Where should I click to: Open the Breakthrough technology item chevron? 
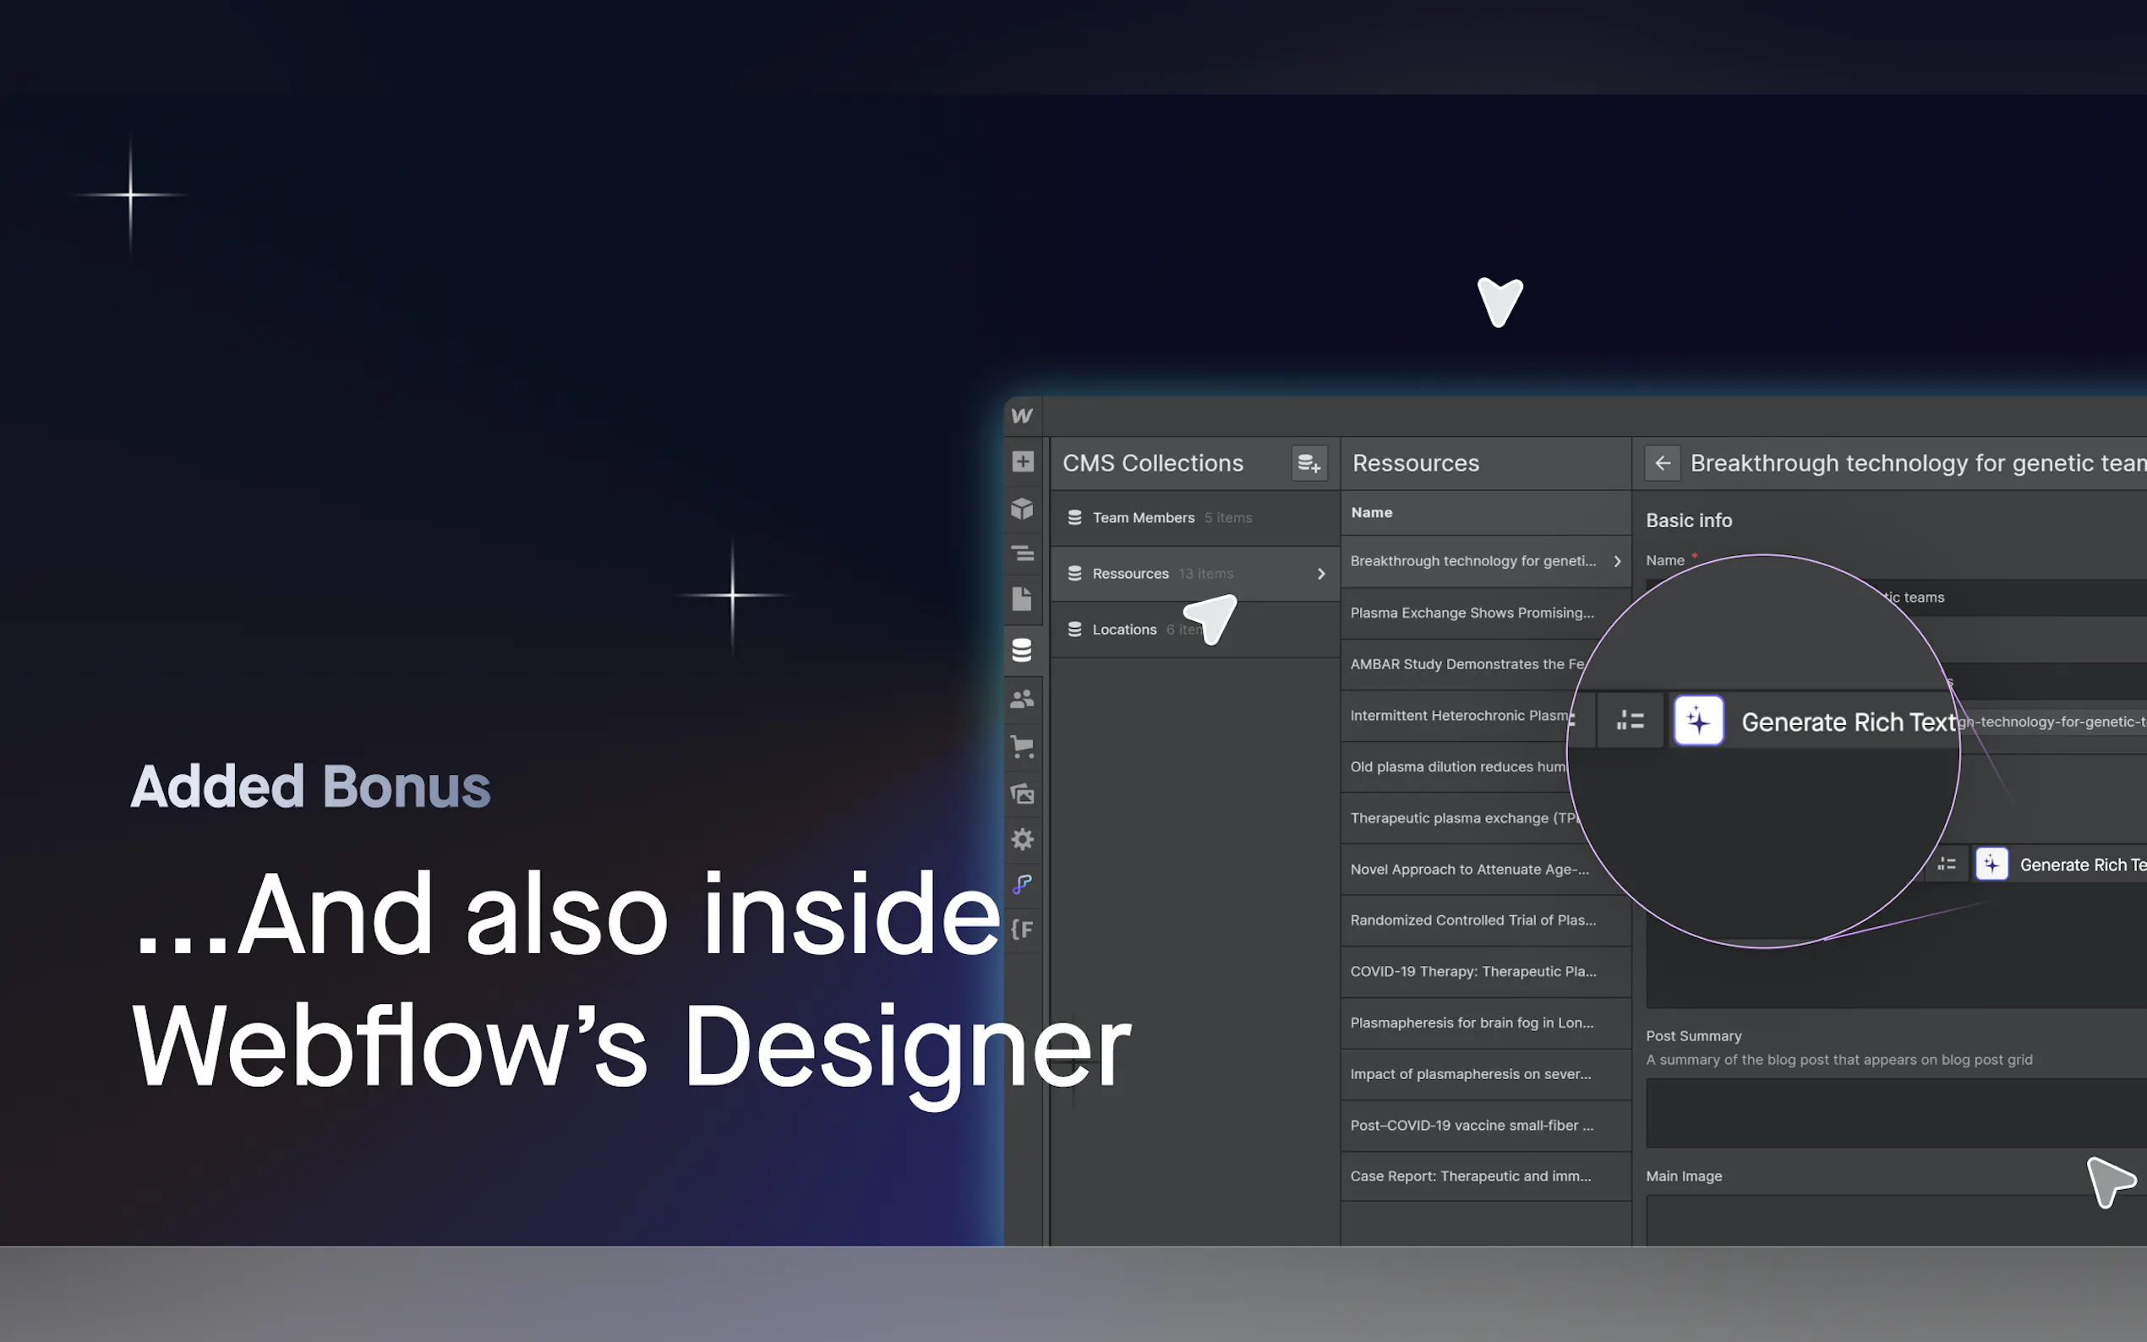click(1617, 562)
